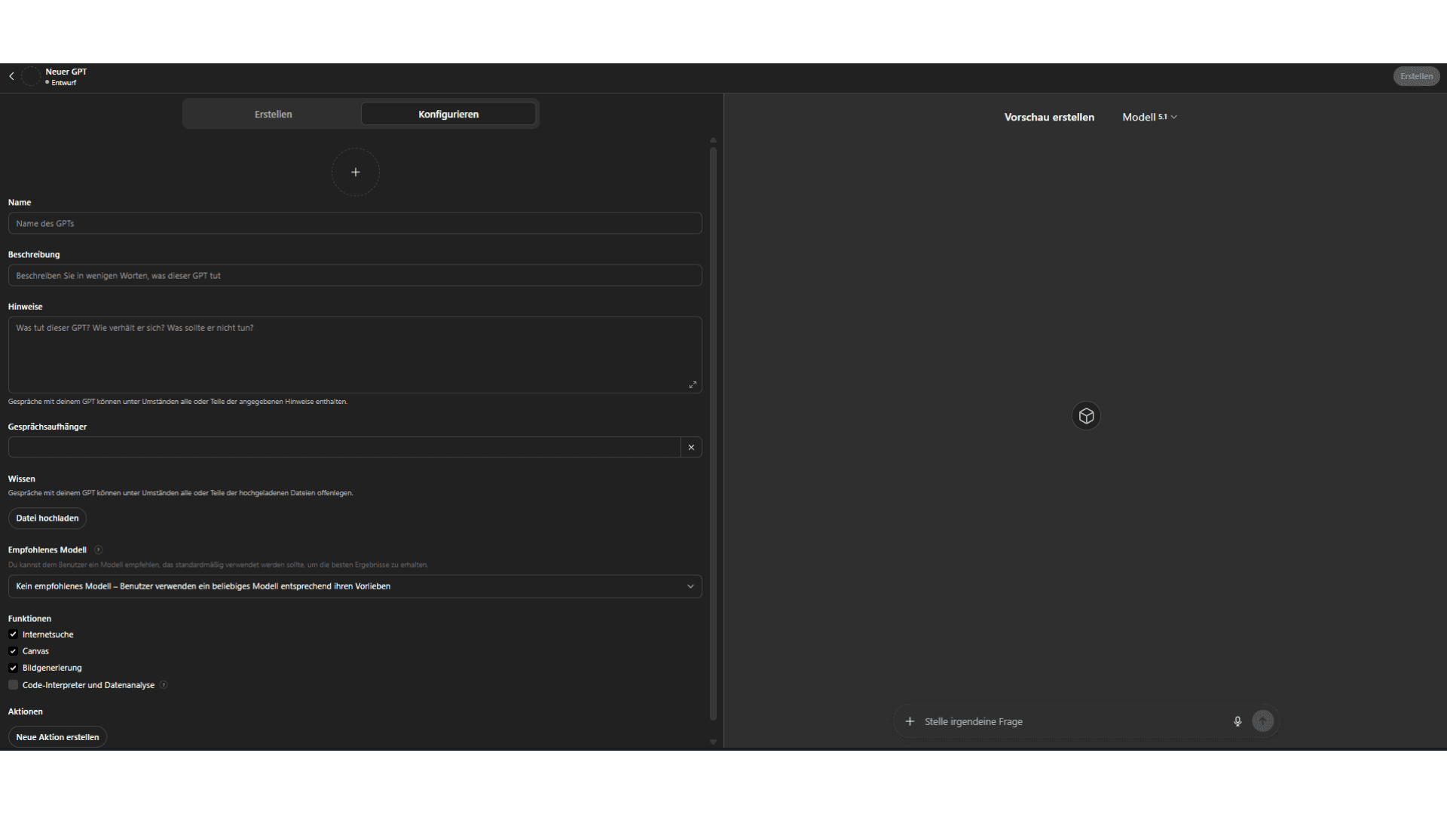
Task: Click the Vorschau erstellen heading
Action: 1049,117
